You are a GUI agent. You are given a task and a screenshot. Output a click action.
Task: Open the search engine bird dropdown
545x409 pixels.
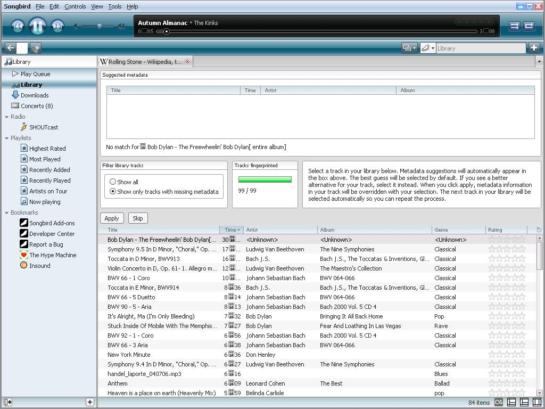[428, 48]
